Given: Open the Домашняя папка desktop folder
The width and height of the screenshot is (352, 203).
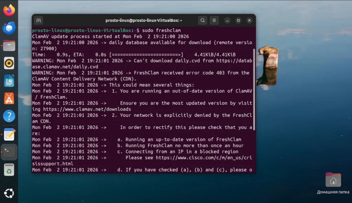Looking at the screenshot, I should point(333,183).
